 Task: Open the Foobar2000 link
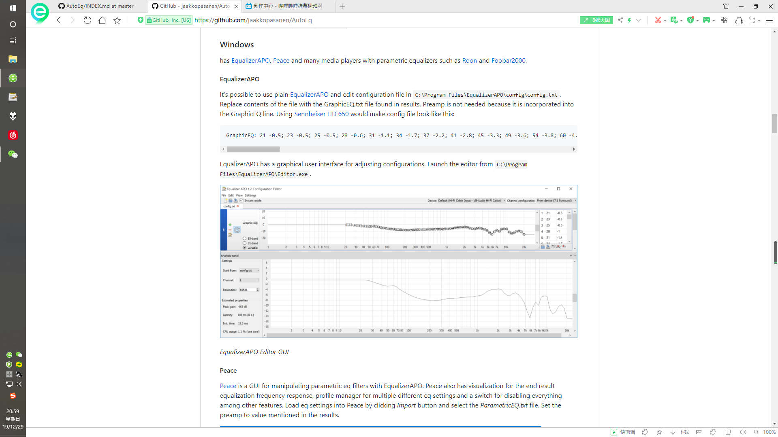point(508,61)
